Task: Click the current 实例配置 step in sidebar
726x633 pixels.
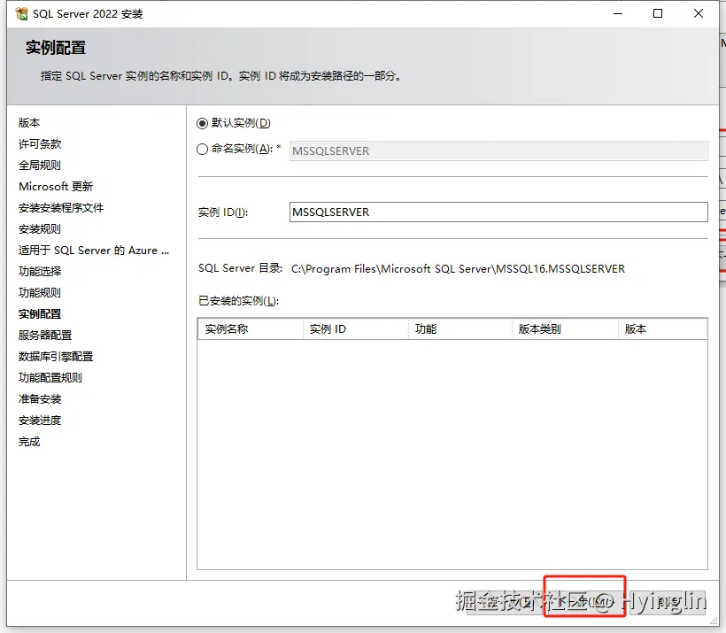Action: pyautogui.click(x=40, y=314)
